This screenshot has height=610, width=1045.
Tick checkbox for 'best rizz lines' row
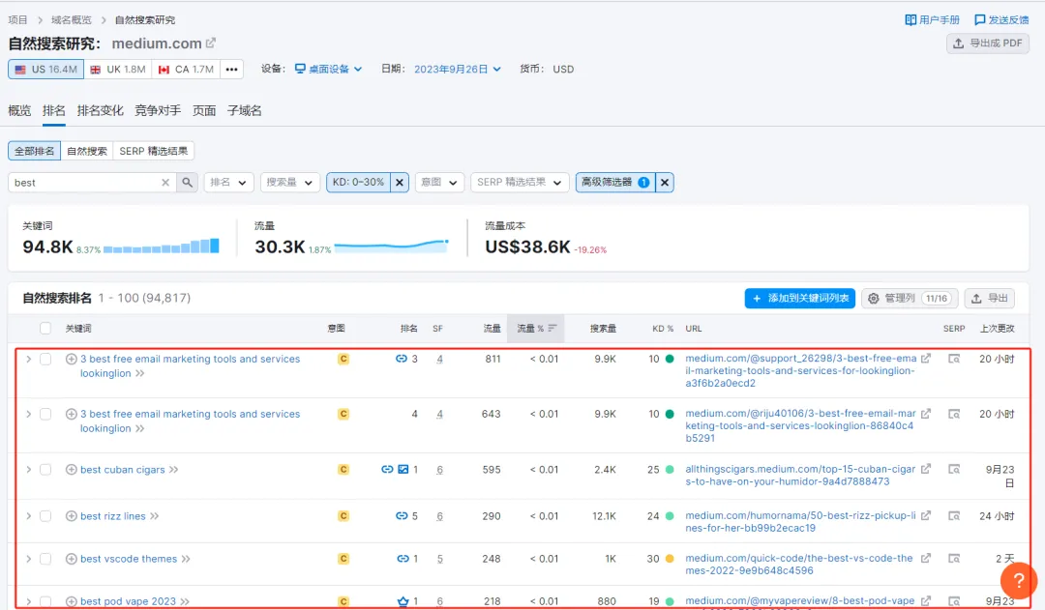pos(45,516)
